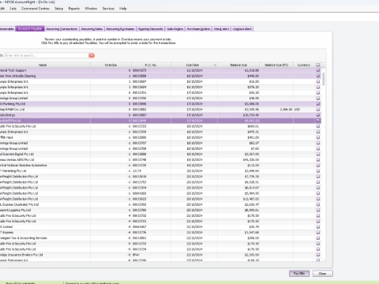
Task: Open the Setup menu
Action: click(58, 9)
